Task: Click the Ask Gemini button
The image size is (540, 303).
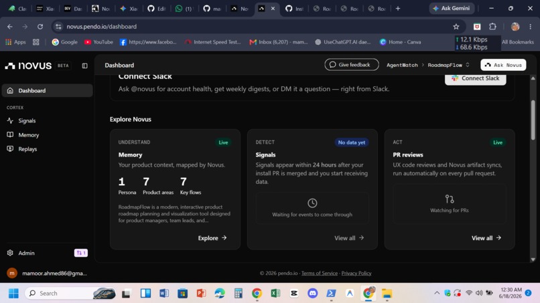Action: [452, 8]
